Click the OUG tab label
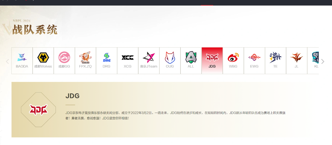332x145 pixels. coord(170,66)
